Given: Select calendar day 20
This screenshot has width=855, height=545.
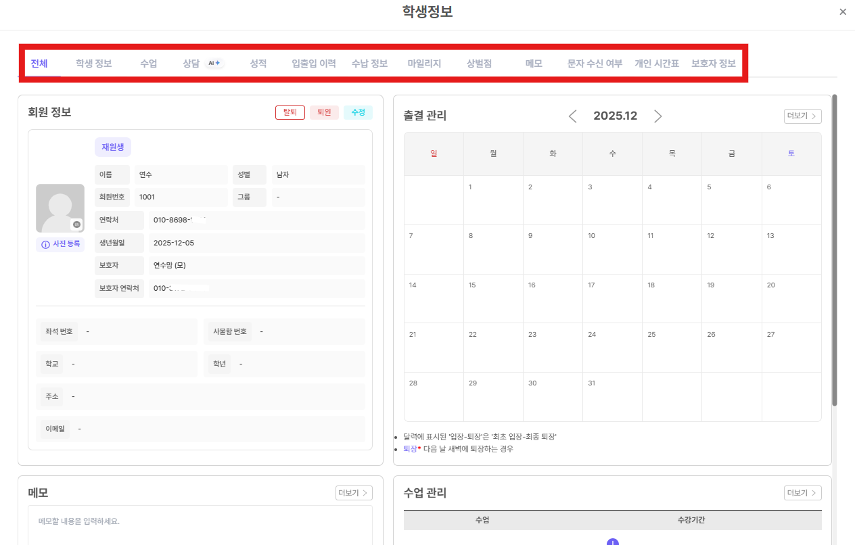Looking at the screenshot, I should click(791, 298).
